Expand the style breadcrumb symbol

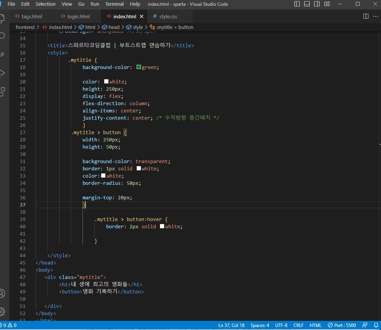pyautogui.click(x=135, y=27)
